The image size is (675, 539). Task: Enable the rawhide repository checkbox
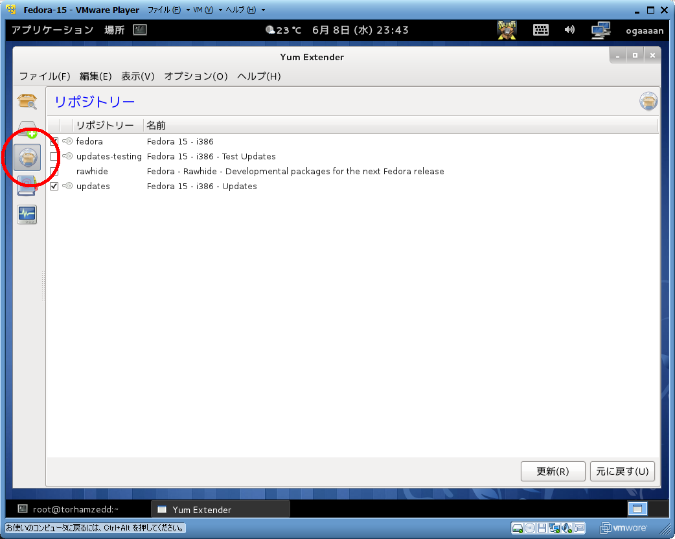coord(54,171)
